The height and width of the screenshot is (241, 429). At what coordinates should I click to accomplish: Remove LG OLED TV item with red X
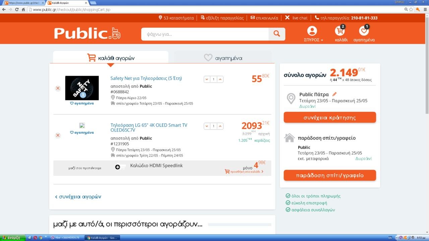[58, 135]
